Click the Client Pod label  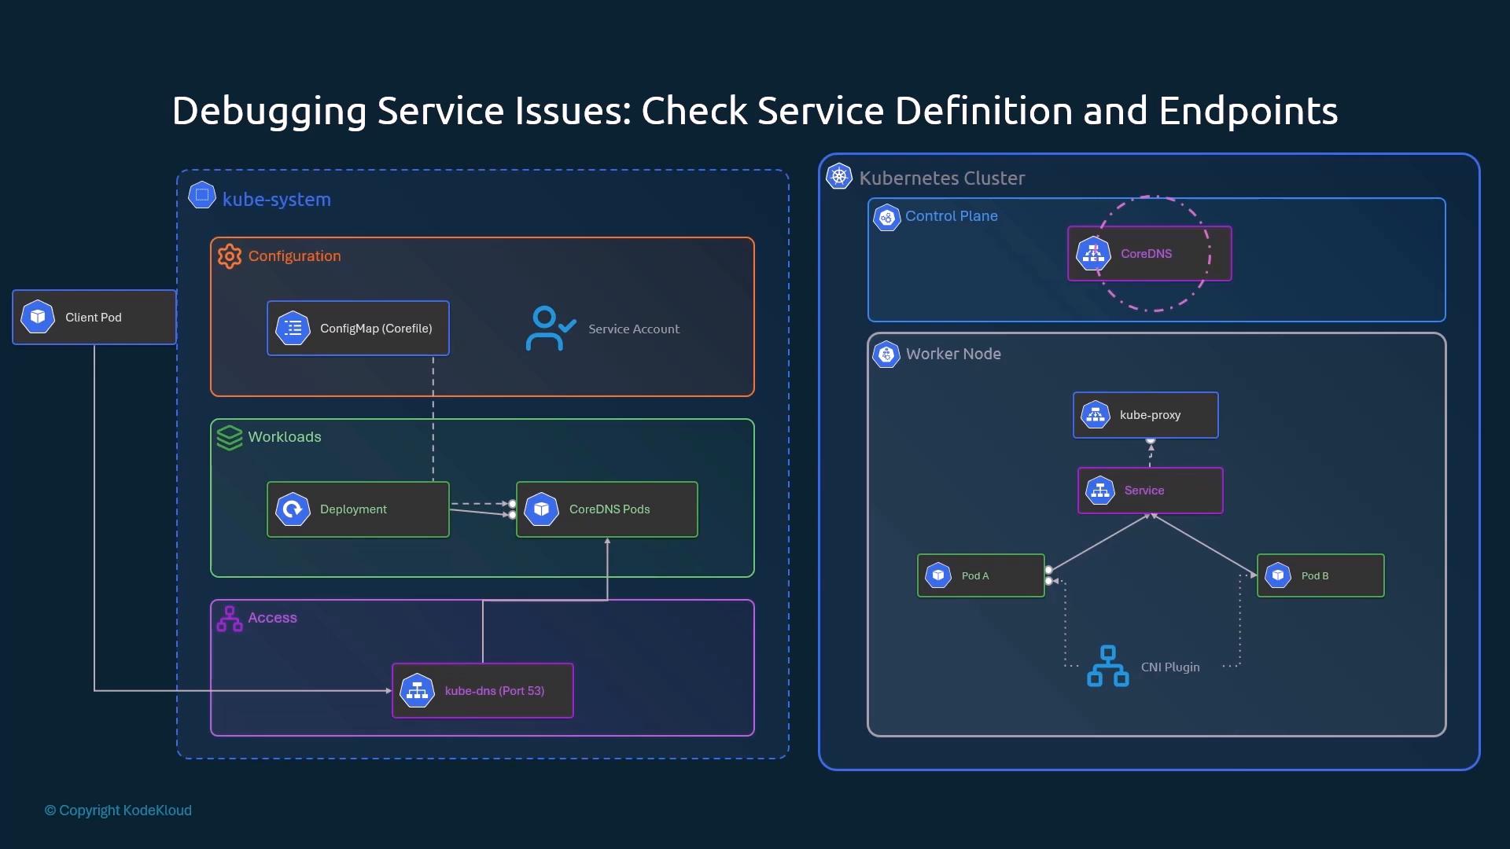pos(94,318)
